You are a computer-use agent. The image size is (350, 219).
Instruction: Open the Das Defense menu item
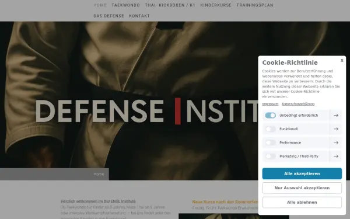coord(108,16)
